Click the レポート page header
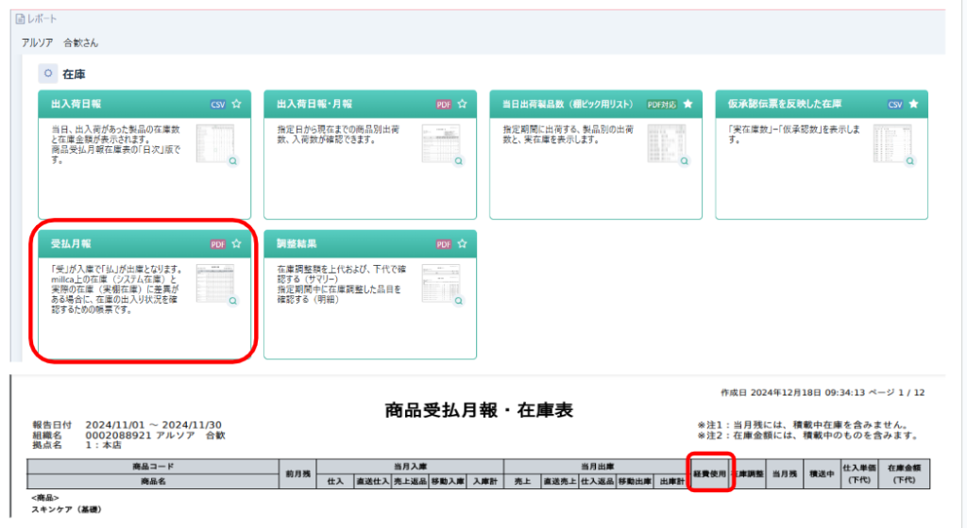The height and width of the screenshot is (528, 967). click(x=36, y=18)
